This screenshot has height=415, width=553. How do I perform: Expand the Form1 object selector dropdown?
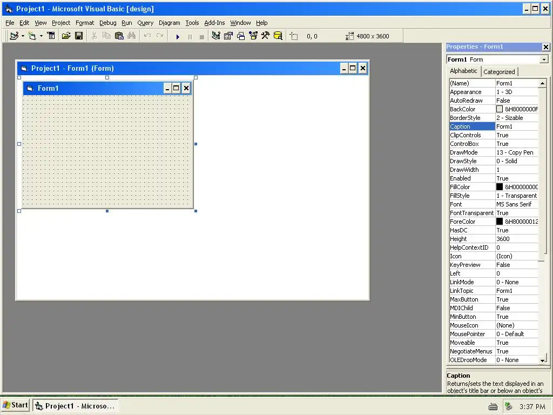(544, 59)
